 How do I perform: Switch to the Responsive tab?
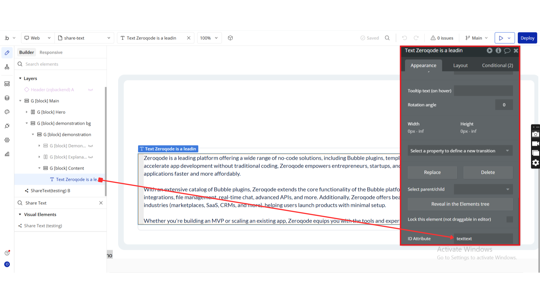tap(51, 52)
